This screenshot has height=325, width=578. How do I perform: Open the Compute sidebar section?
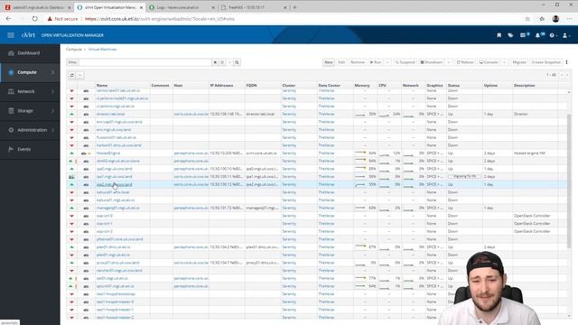pos(30,72)
